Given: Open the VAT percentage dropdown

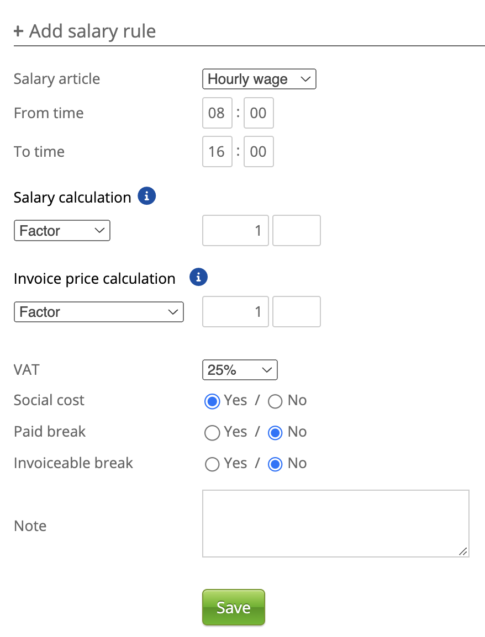Looking at the screenshot, I should [x=240, y=370].
